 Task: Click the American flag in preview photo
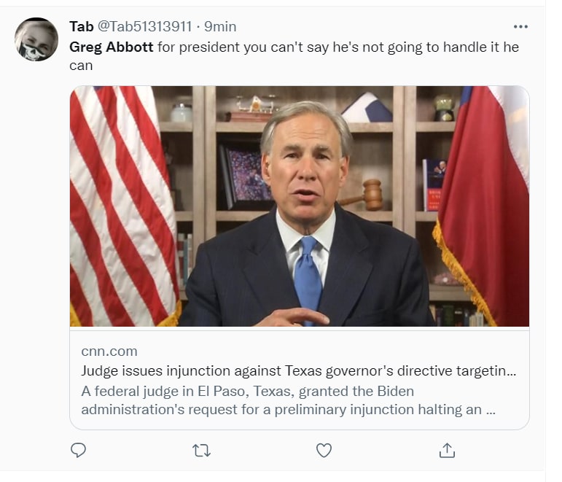pyautogui.click(x=120, y=204)
